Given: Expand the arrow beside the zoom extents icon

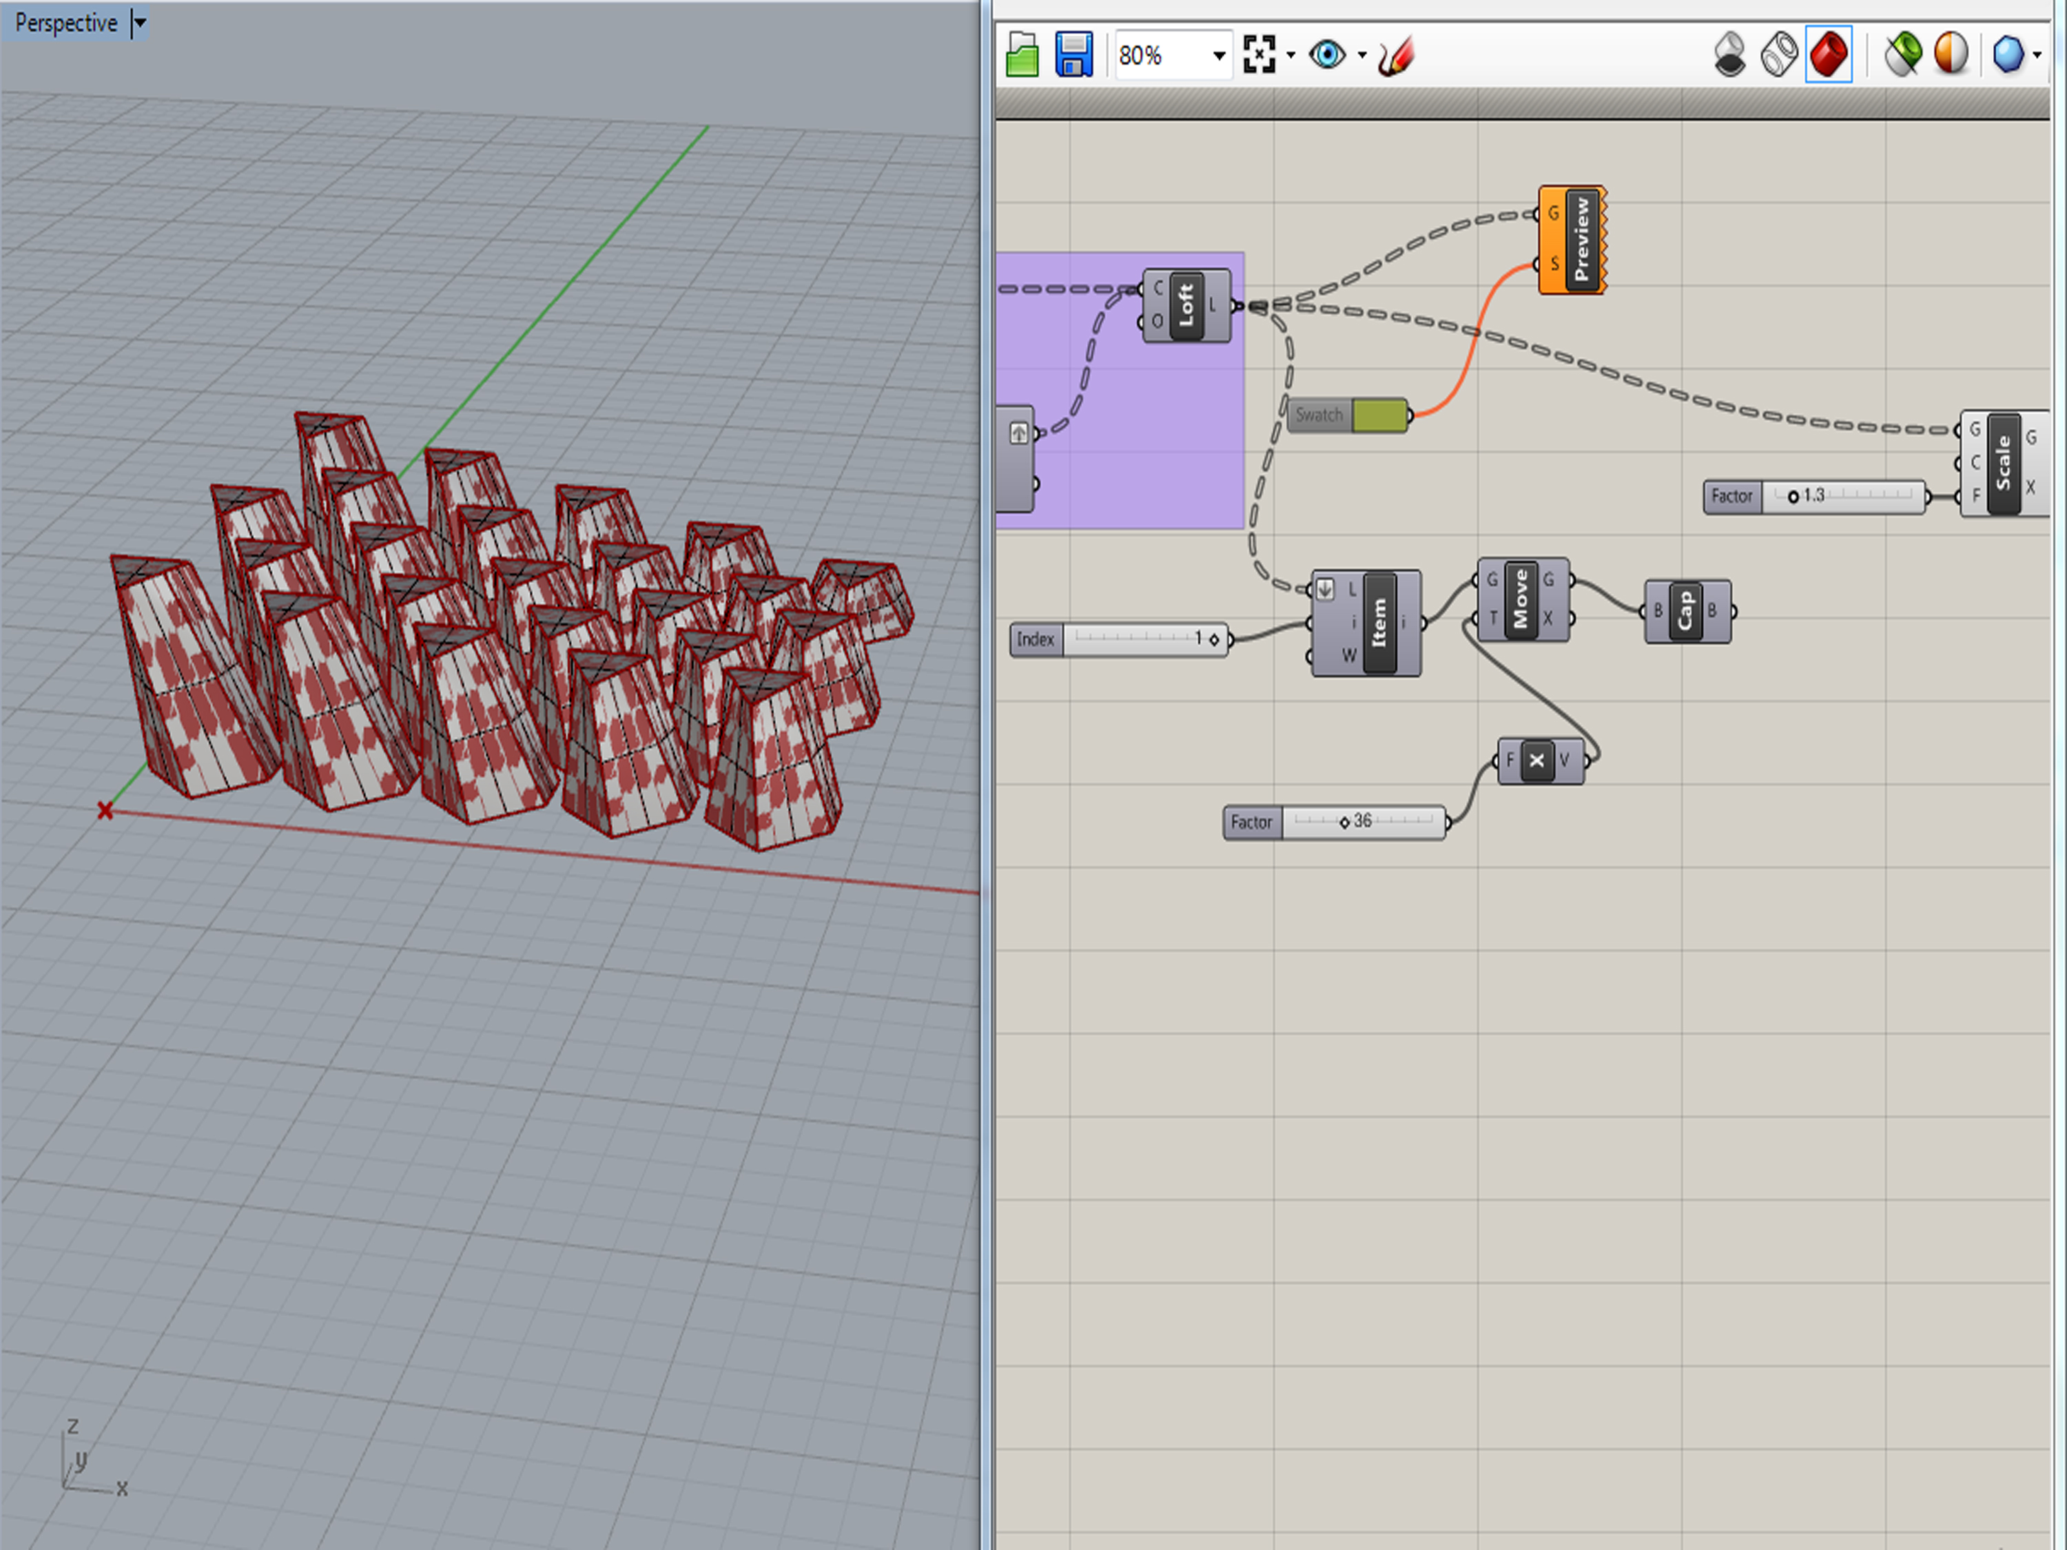Looking at the screenshot, I should [x=1291, y=56].
